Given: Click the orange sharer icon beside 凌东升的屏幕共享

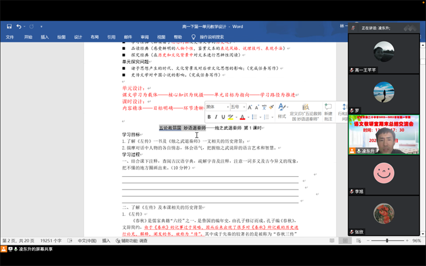Looking at the screenshot, I should pyautogui.click(x=4, y=249).
